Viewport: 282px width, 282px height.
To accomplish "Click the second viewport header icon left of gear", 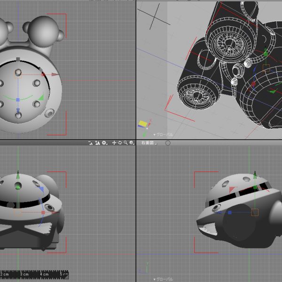I will click(97, 142).
